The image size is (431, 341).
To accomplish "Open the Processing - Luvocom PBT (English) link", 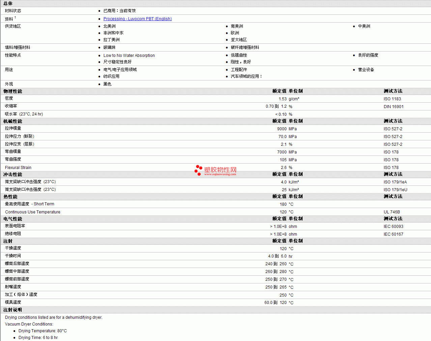I will coord(138,19).
